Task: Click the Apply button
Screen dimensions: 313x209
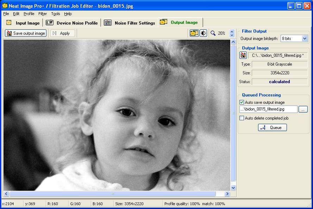Action: [62, 33]
